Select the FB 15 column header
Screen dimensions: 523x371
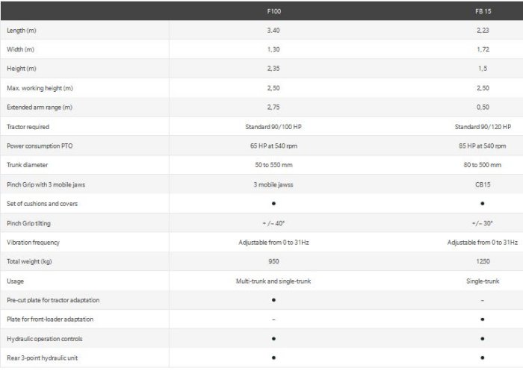click(482, 13)
